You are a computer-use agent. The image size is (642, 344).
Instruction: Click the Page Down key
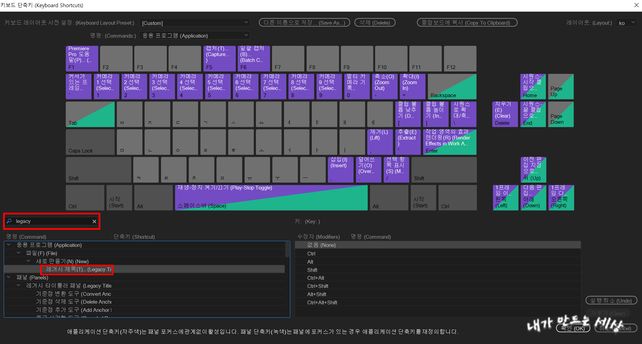tap(561, 114)
